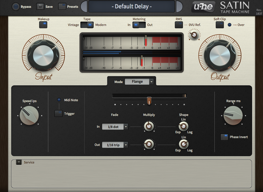Click the Trigger label
The width and height of the screenshot is (263, 192).
[x=69, y=114]
